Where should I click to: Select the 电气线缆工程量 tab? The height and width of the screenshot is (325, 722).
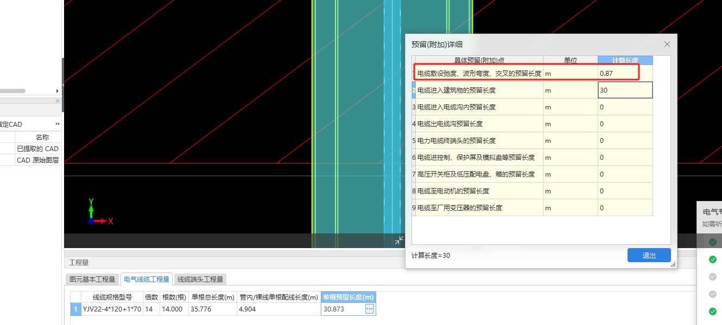(145, 279)
